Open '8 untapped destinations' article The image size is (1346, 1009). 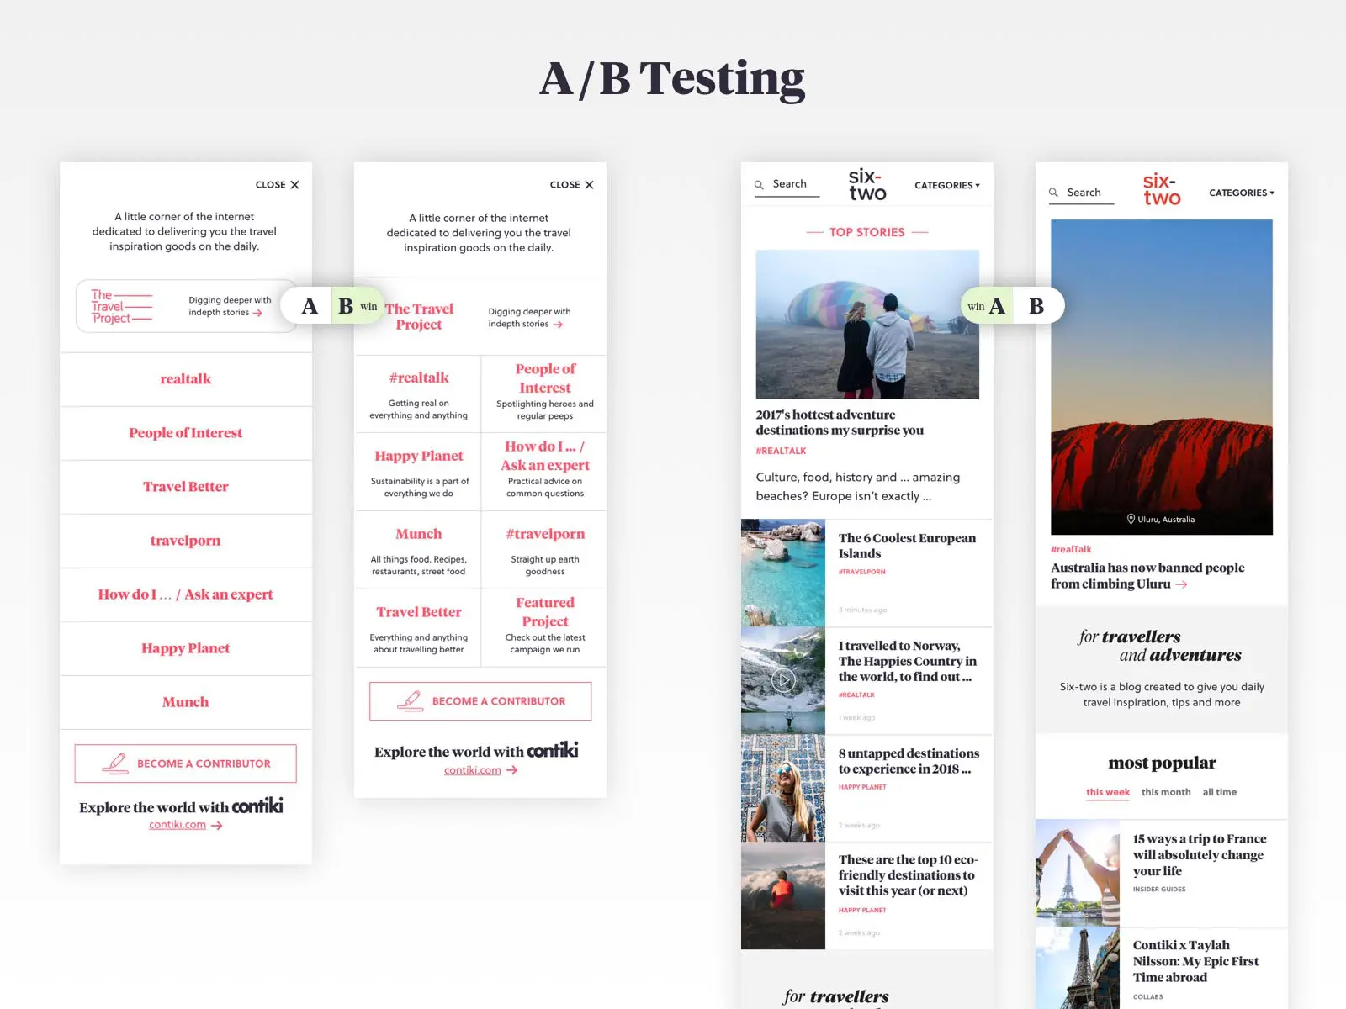(909, 761)
